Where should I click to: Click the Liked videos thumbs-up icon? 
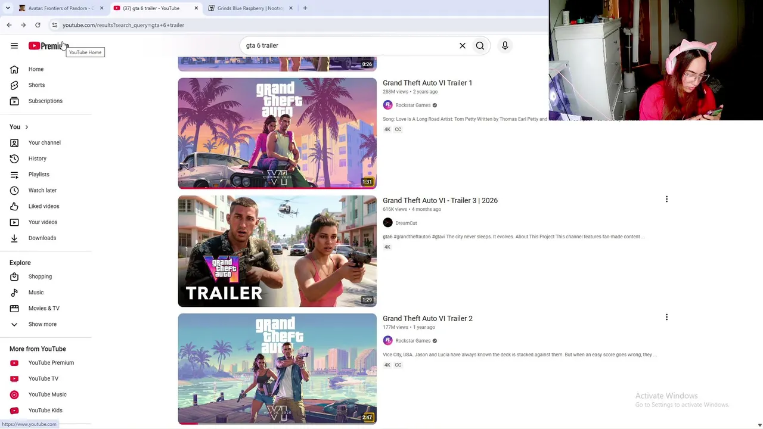click(14, 206)
